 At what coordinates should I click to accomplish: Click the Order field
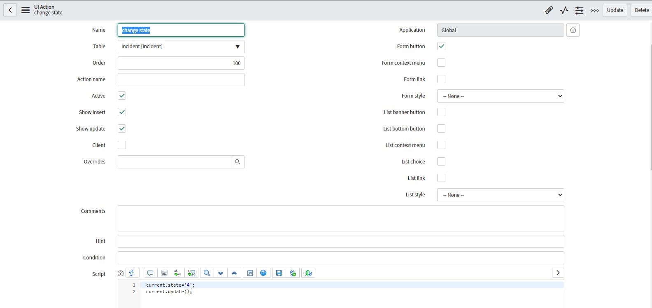(181, 63)
